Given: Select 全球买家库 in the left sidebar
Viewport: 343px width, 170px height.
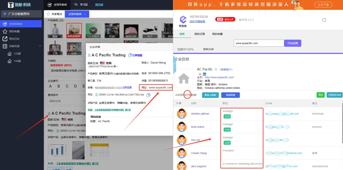Looking at the screenshot, I should pos(21,24).
